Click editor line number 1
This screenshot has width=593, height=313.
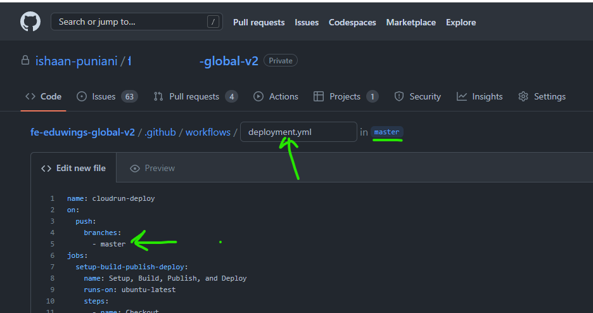[52, 198]
